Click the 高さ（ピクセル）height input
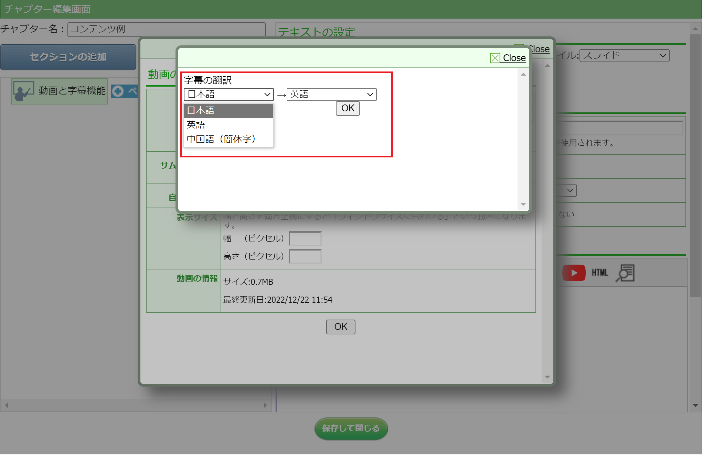Image resolution: width=702 pixels, height=455 pixels. pos(305,256)
